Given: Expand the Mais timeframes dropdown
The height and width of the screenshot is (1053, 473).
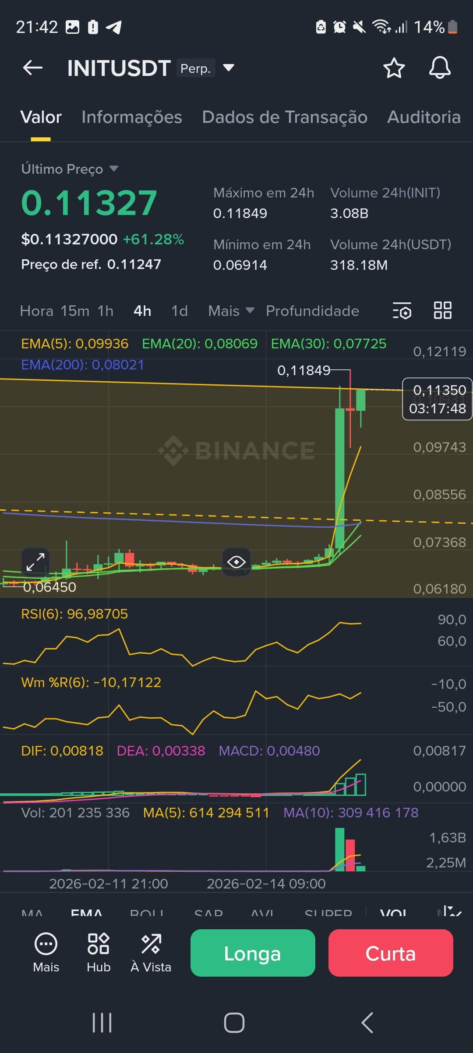Looking at the screenshot, I should pyautogui.click(x=231, y=311).
